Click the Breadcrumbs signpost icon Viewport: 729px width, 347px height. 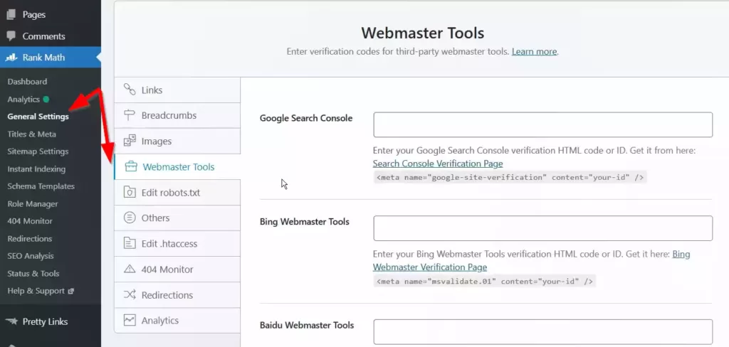tap(130, 115)
